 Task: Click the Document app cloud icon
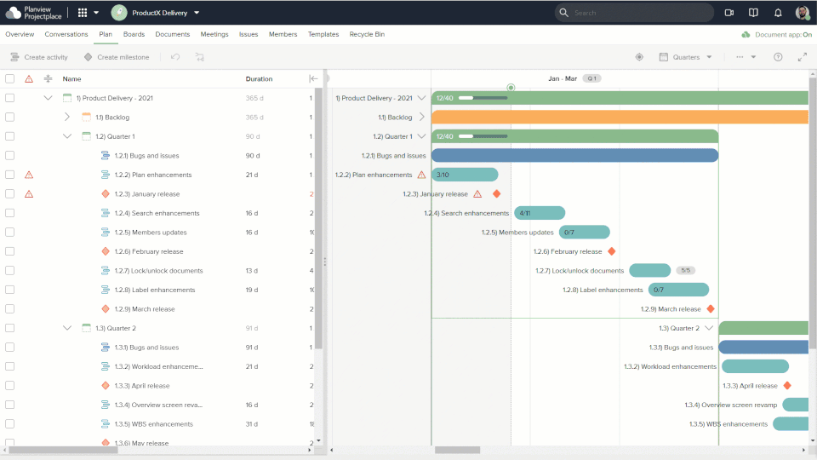[746, 34]
